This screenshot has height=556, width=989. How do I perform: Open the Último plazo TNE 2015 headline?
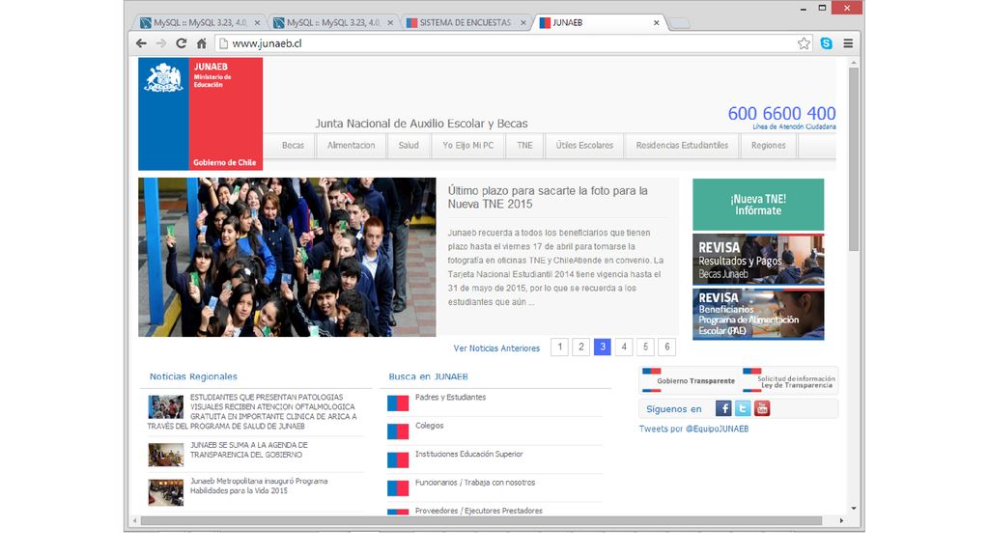(548, 197)
